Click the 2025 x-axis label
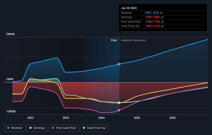 [x=137, y=118]
